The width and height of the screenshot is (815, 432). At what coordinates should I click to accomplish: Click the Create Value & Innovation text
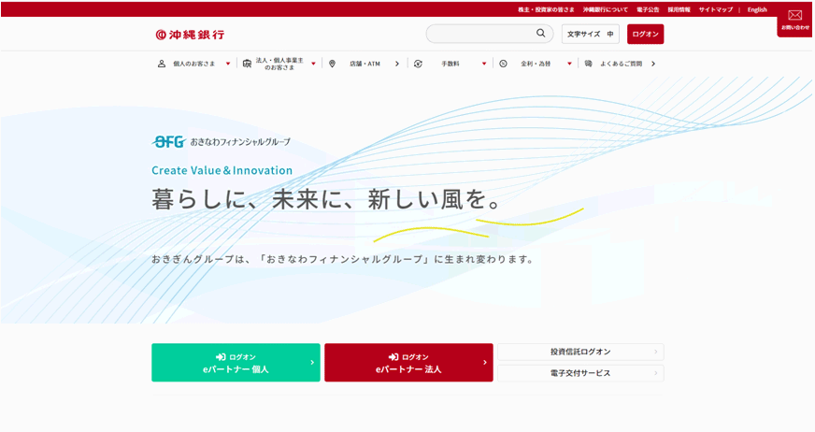coord(222,170)
